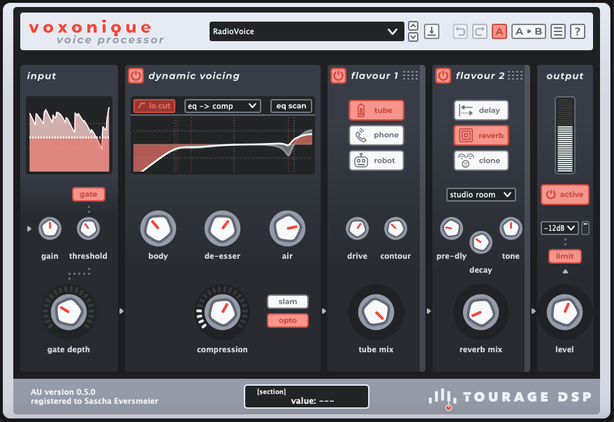Click the arrow between dynamic voicing and flavour 1
This screenshot has width=614, height=422.
324,311
